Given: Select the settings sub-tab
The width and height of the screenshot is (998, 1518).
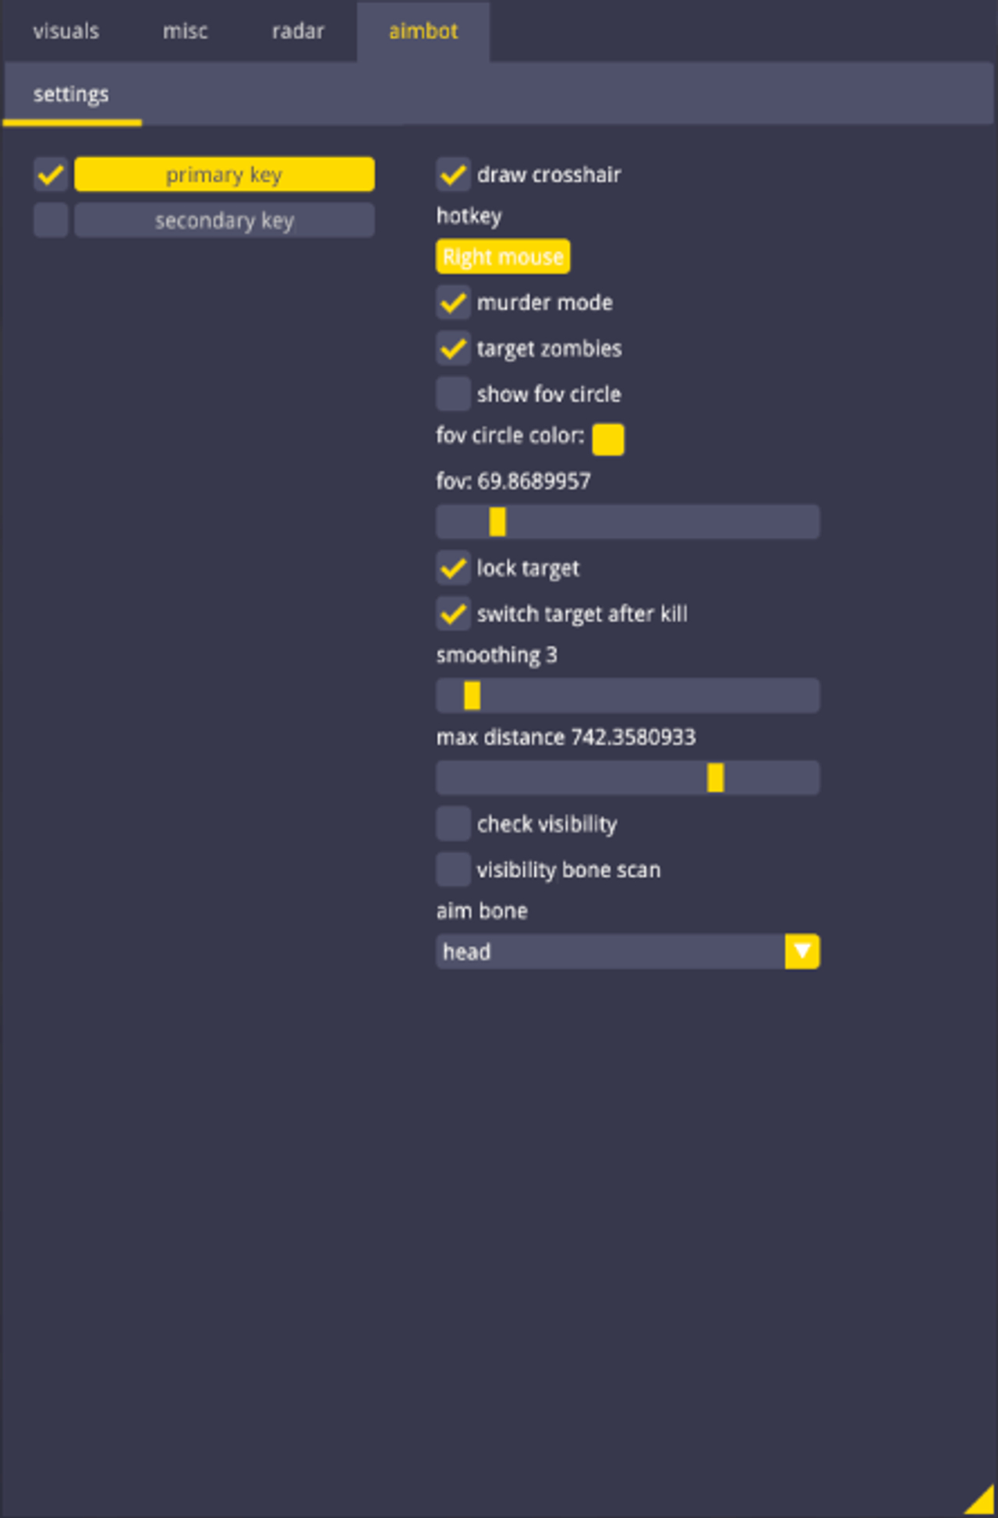Looking at the screenshot, I should 71,94.
